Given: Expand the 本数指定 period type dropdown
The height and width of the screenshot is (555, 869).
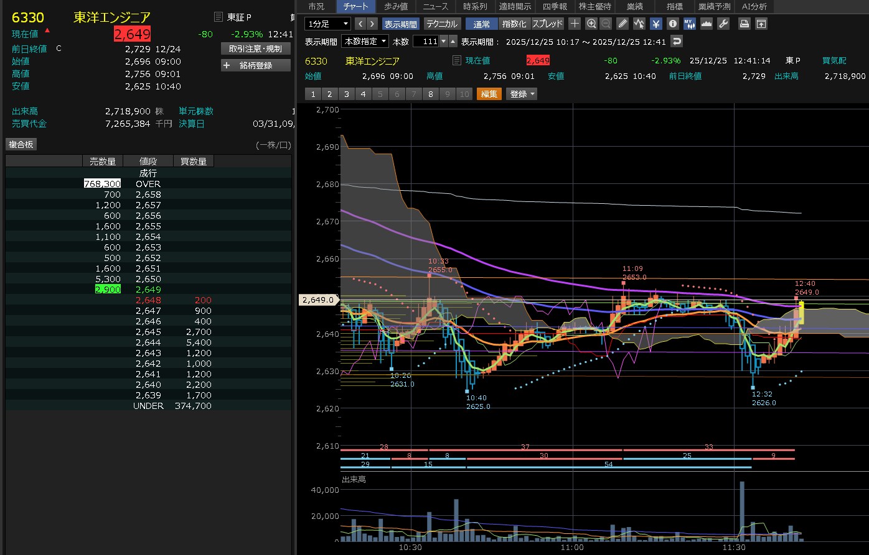Looking at the screenshot, I should (x=365, y=41).
